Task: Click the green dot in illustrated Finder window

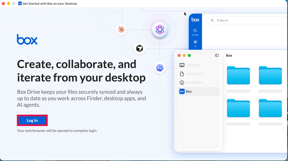Action: 189,55
